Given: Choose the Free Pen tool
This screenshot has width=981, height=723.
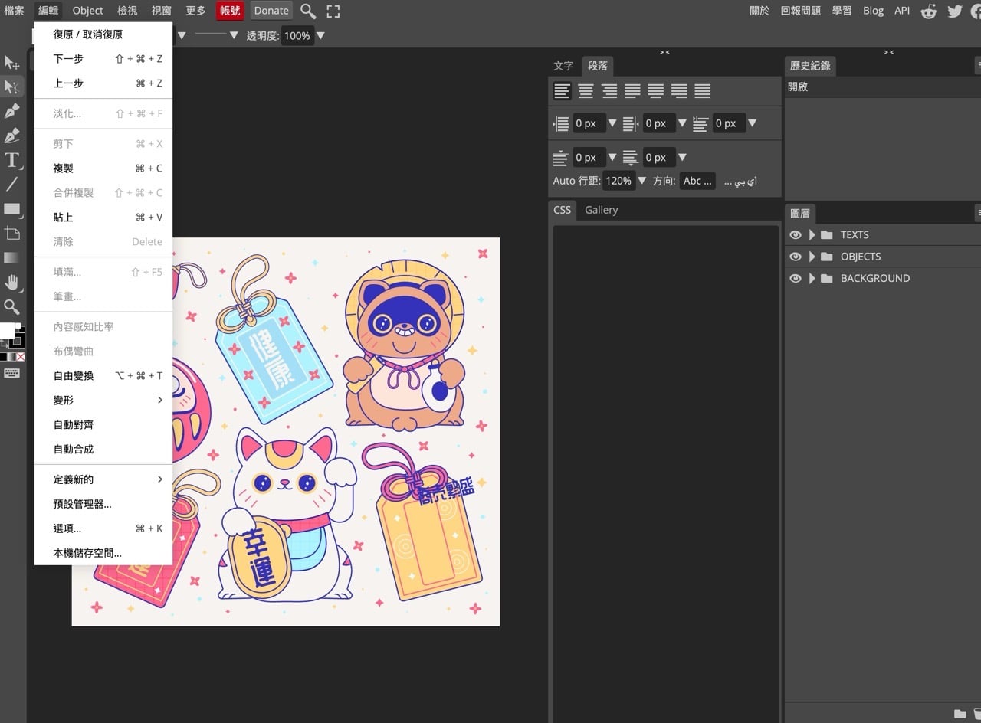Looking at the screenshot, I should point(12,136).
